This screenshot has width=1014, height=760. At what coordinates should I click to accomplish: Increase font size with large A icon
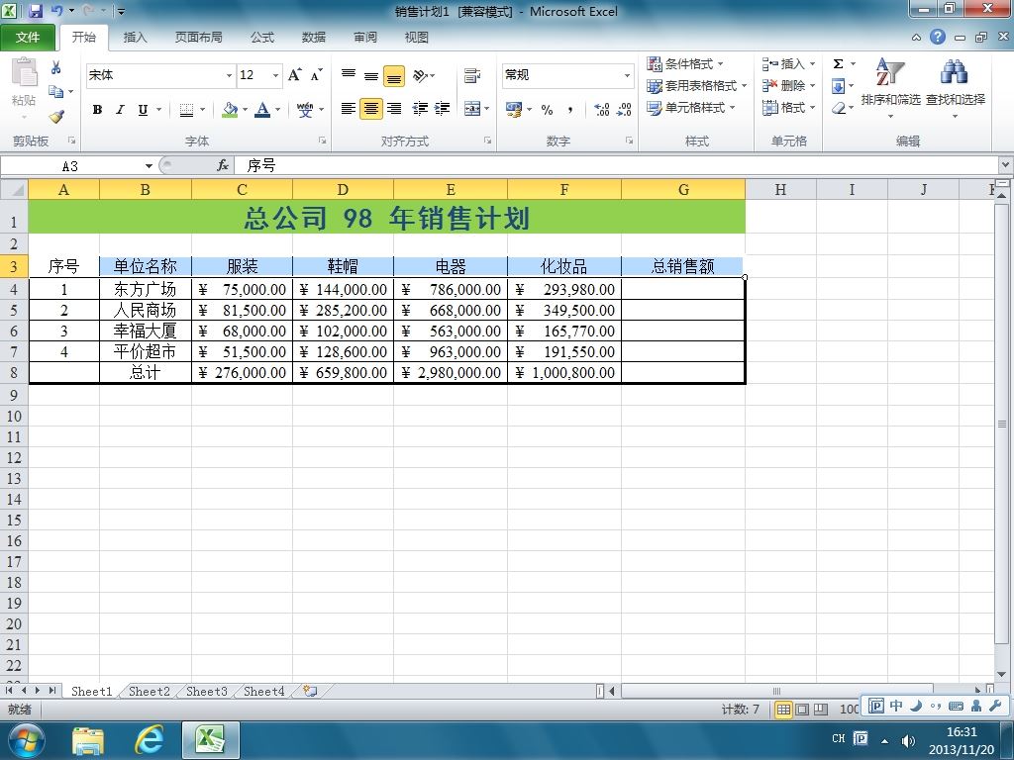294,75
